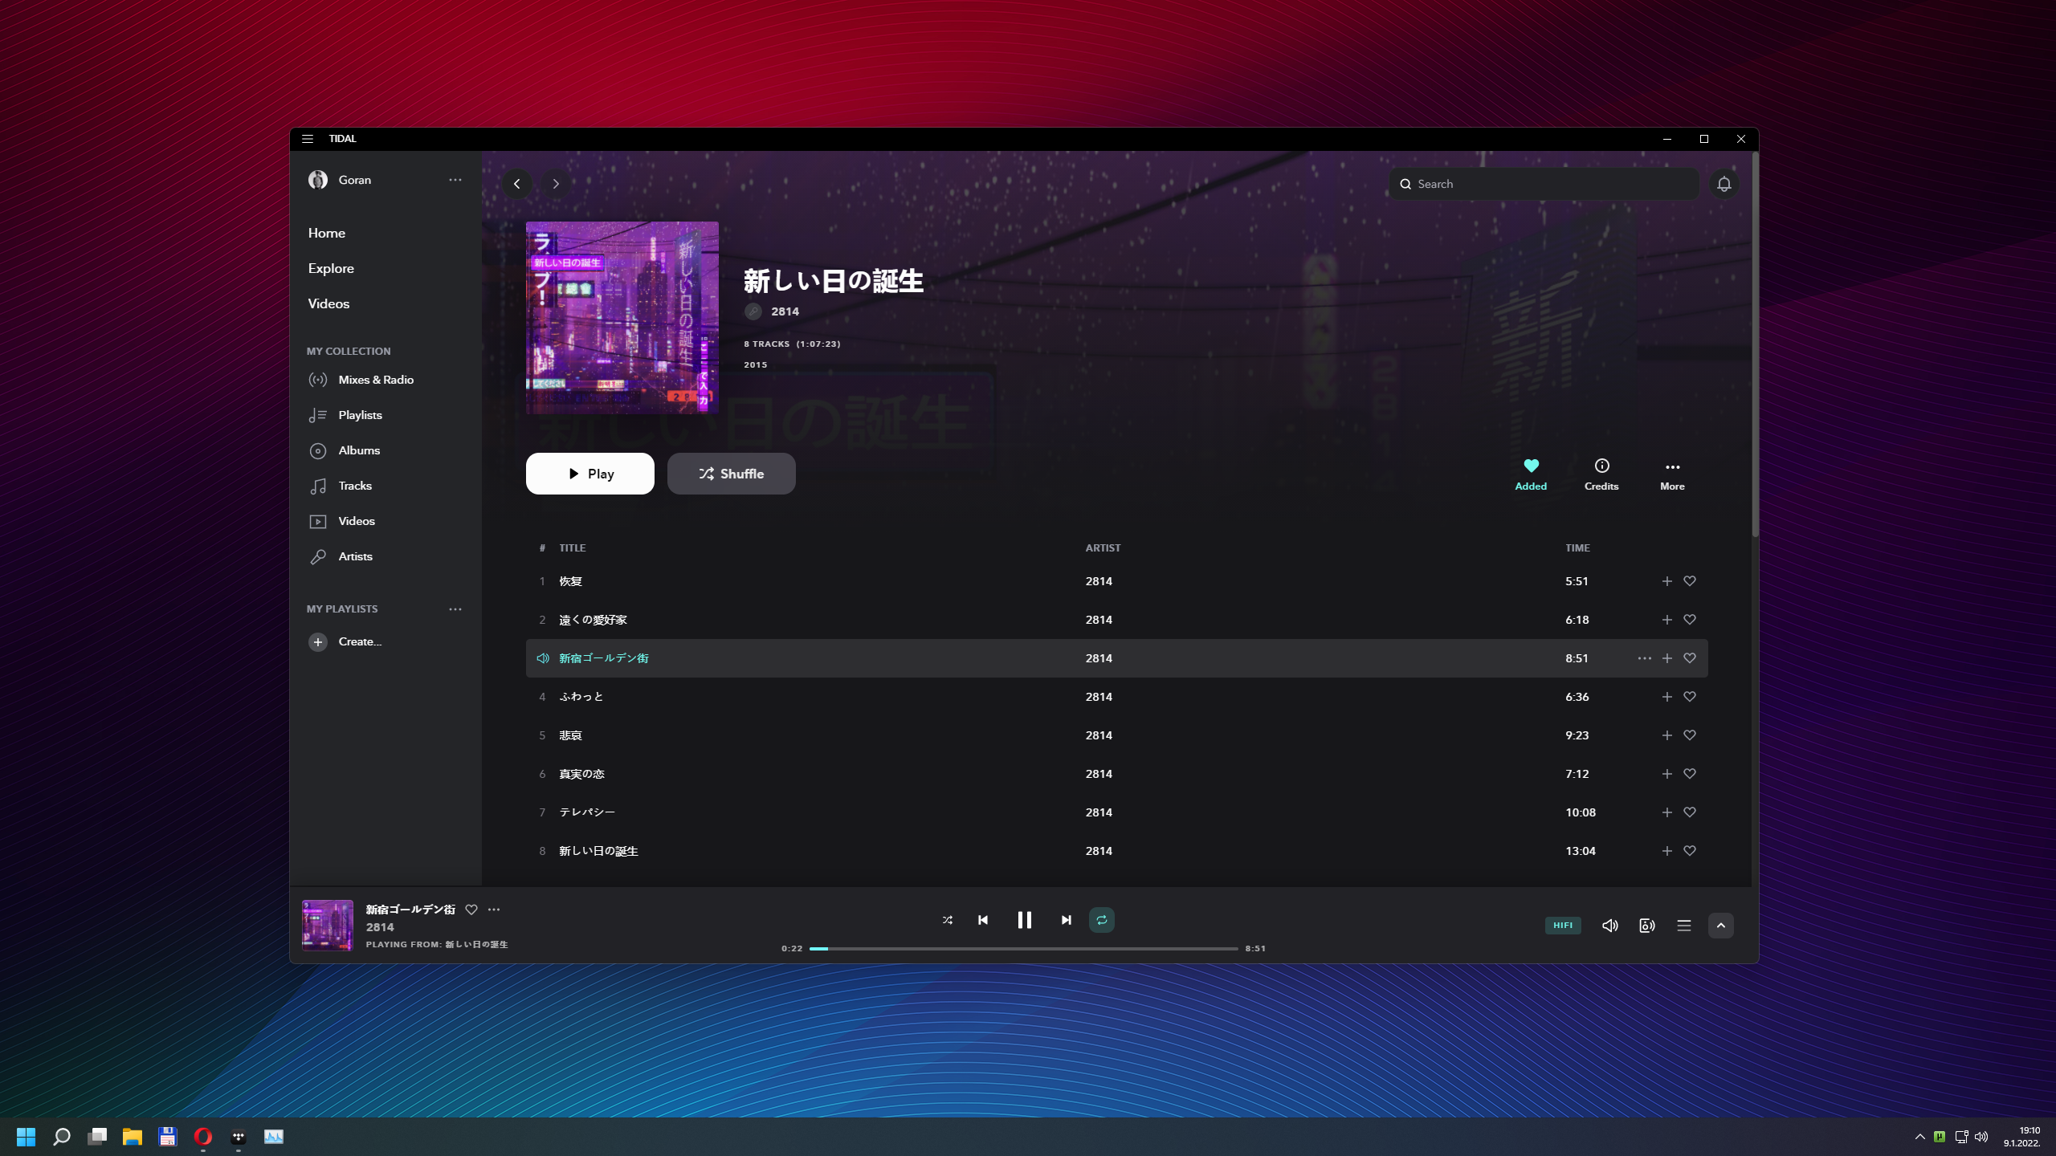Select the track テレパシー title
The height and width of the screenshot is (1156, 2056).
[587, 812]
